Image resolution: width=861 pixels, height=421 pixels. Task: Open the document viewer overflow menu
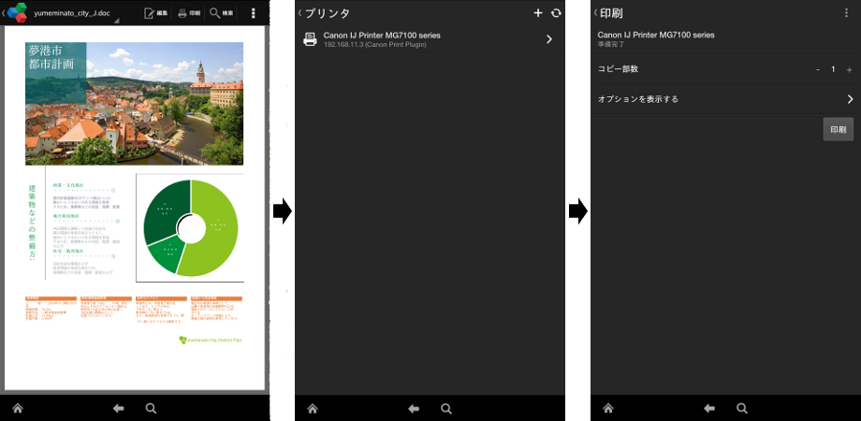click(254, 13)
